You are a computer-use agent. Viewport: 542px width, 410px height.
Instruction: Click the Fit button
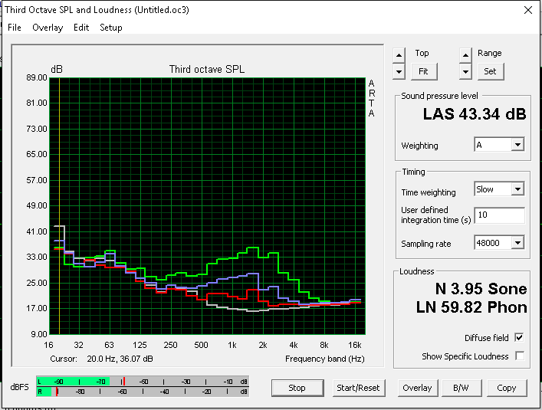tap(423, 71)
